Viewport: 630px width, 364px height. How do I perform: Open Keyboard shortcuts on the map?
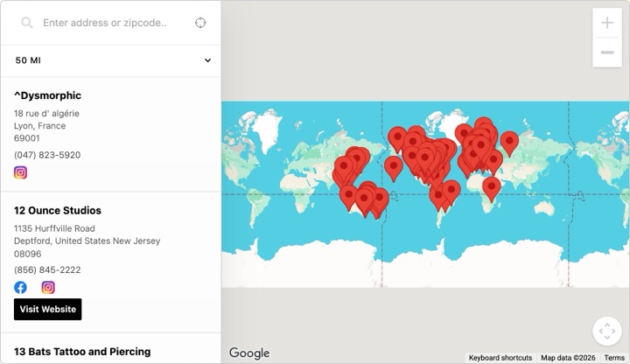coord(500,358)
